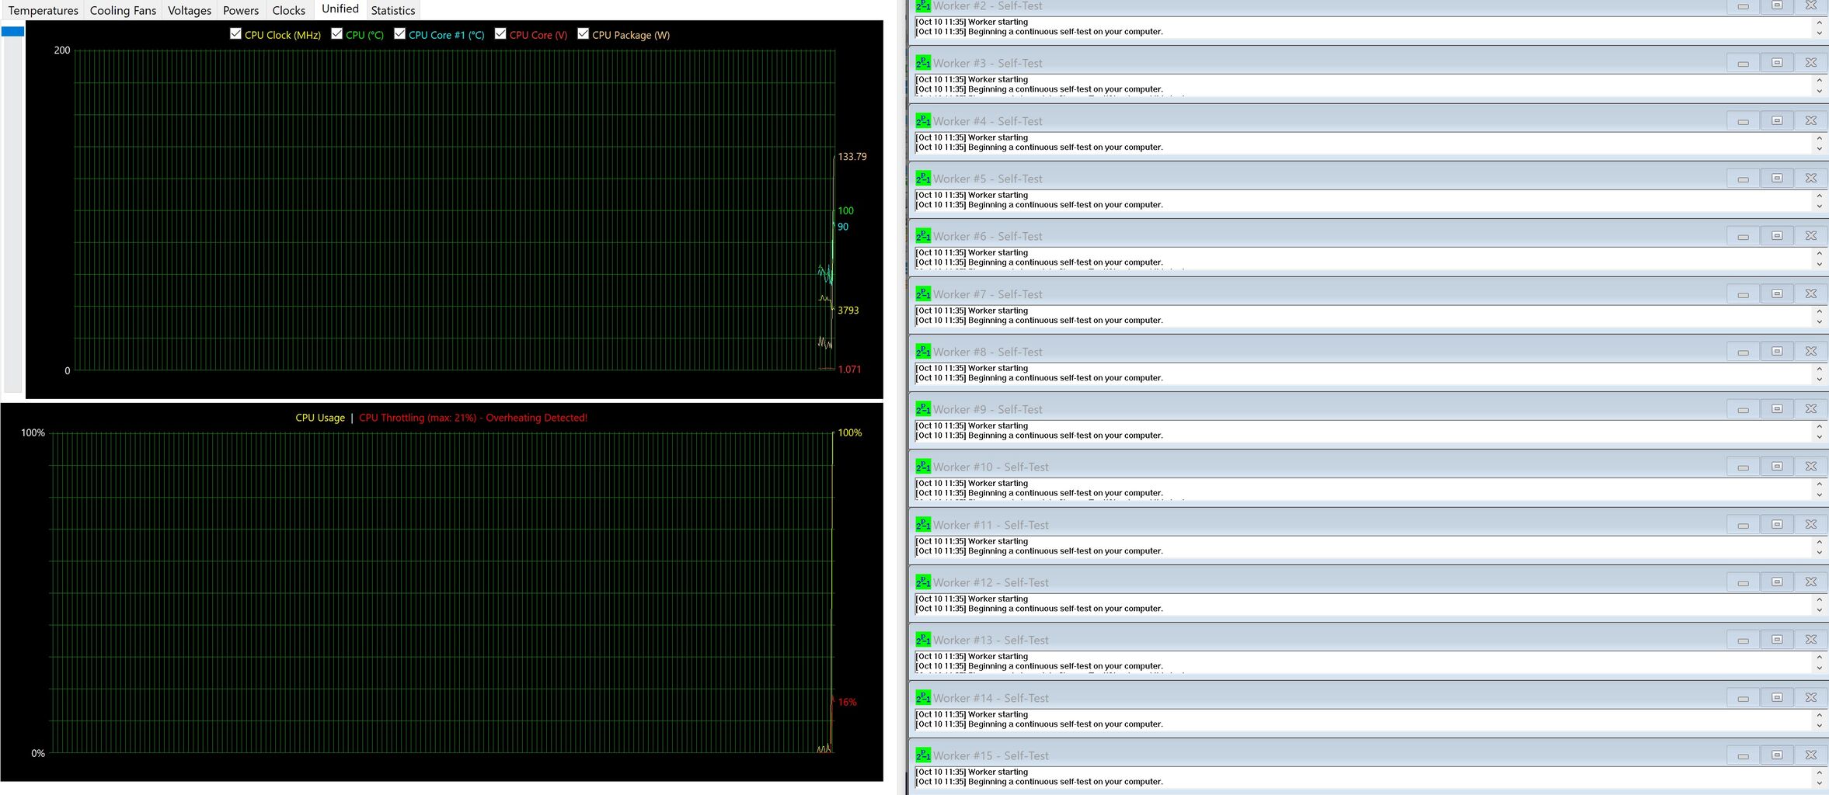1829x795 pixels.
Task: Click scroll-down arrow in Worker #10 log
Action: [1819, 495]
